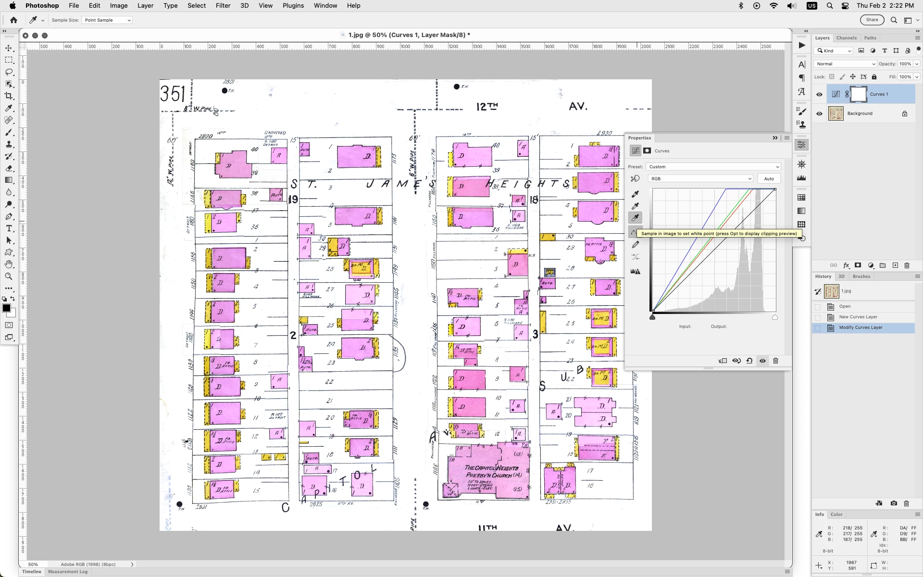Select the Crop tool
923x577 pixels.
9,96
